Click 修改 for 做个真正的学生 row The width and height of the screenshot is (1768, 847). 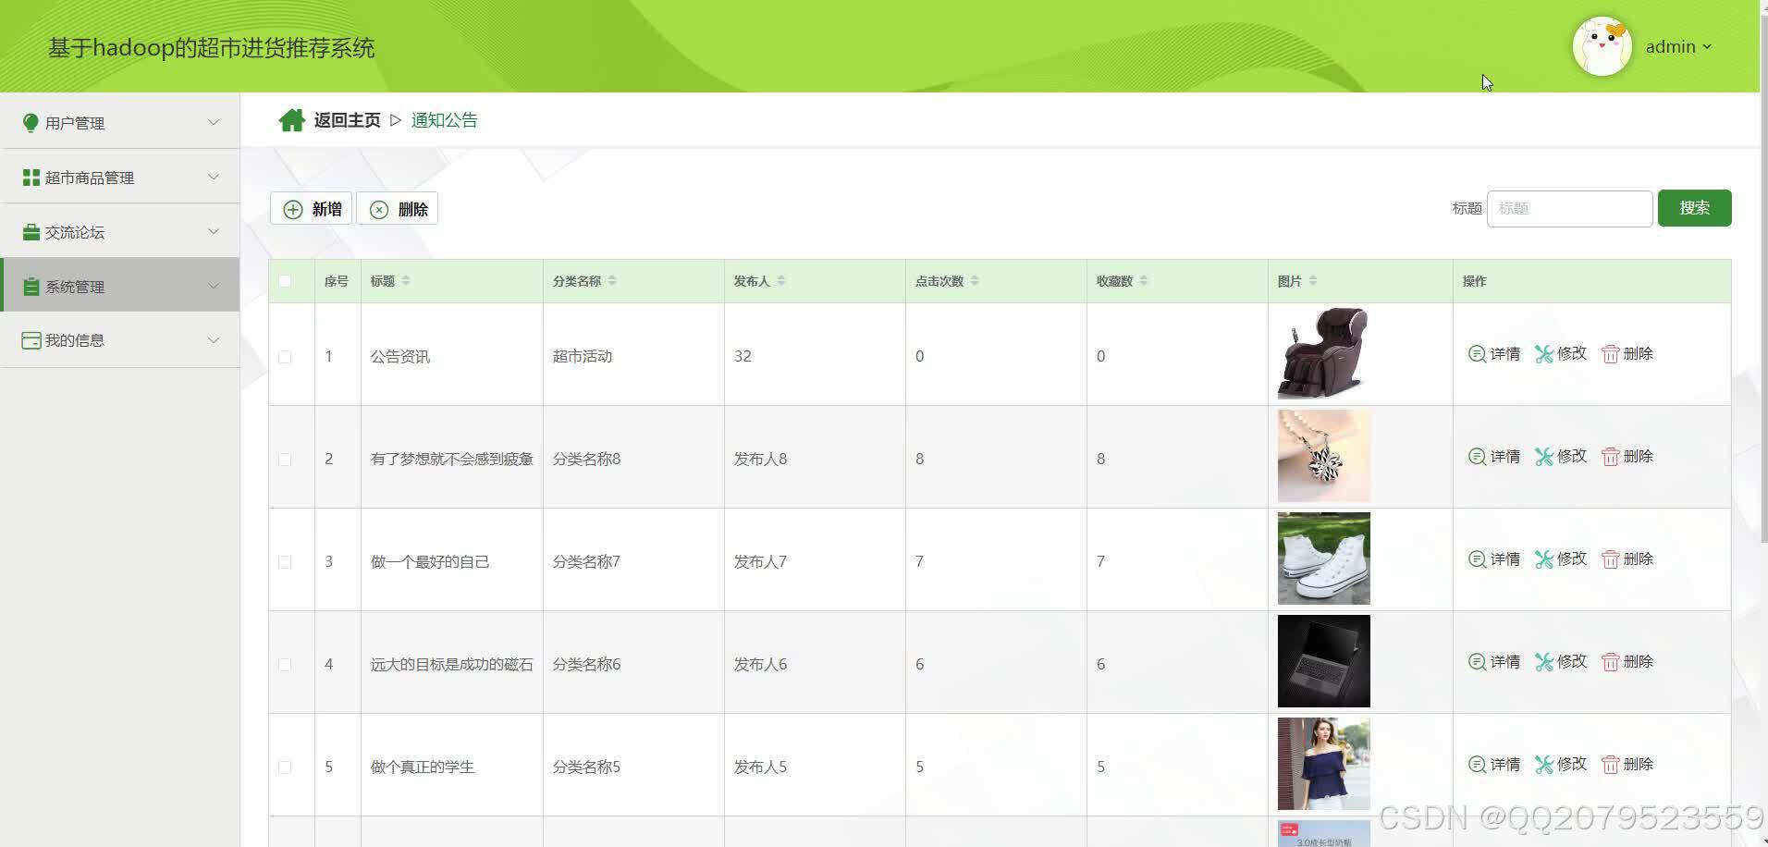click(x=1561, y=765)
